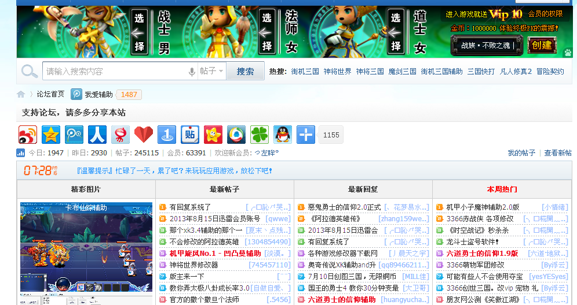
Task: Click the Tencent Weibo share icon
Action: pyautogui.click(x=74, y=135)
